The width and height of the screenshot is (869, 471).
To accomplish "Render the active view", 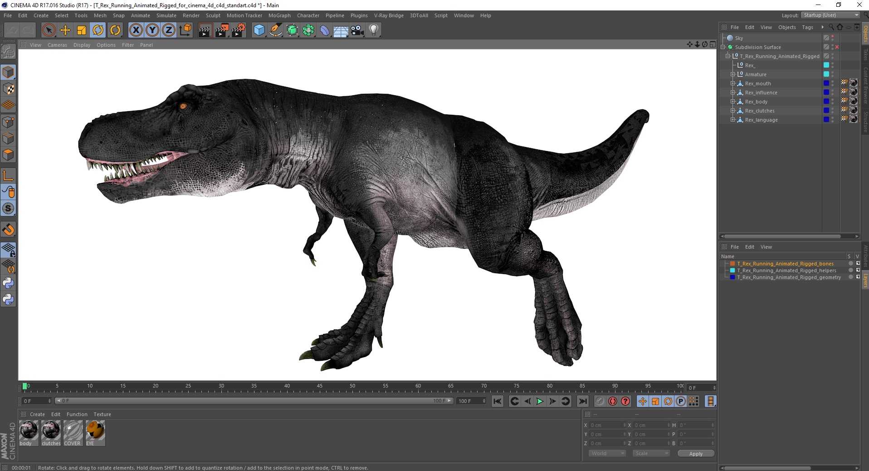I will 205,30.
